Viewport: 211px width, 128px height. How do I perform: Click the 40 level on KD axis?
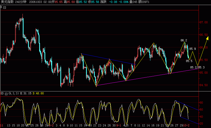click(201, 117)
